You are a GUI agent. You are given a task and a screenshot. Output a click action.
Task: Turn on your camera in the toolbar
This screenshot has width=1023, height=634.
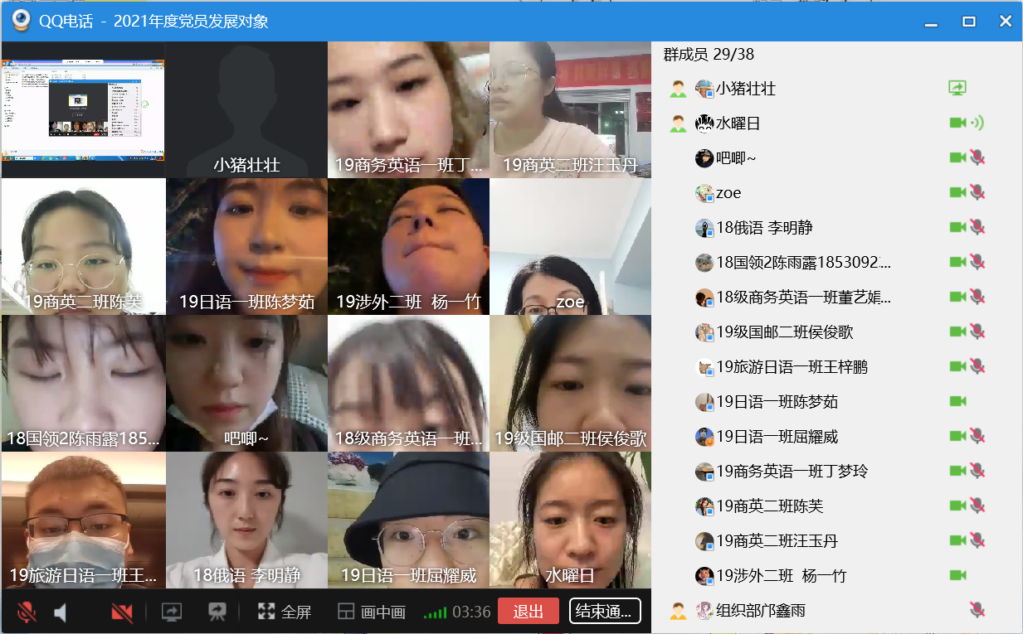[x=122, y=612]
